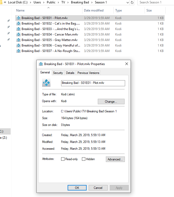Click the '164 bytes (164 bytes)' size value
Image resolution: width=174 pixels, height=197 pixels.
click(x=74, y=118)
